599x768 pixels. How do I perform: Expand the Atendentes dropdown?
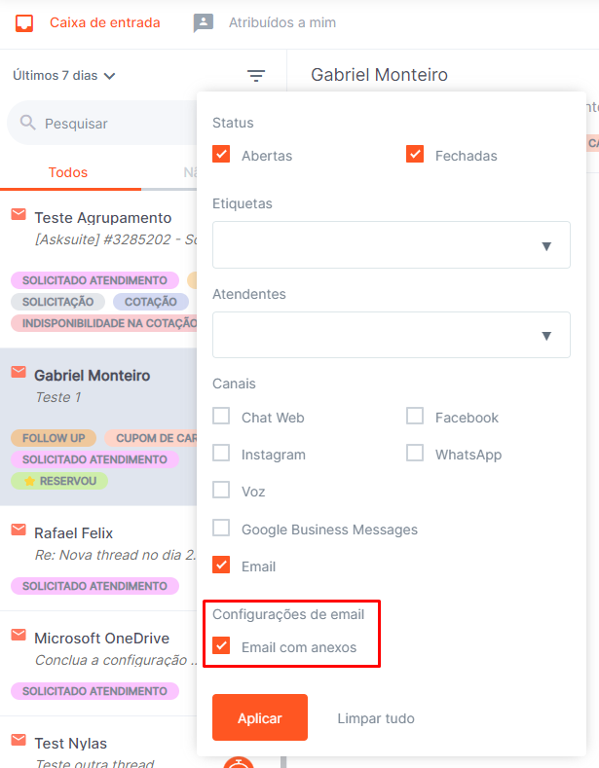click(x=392, y=335)
